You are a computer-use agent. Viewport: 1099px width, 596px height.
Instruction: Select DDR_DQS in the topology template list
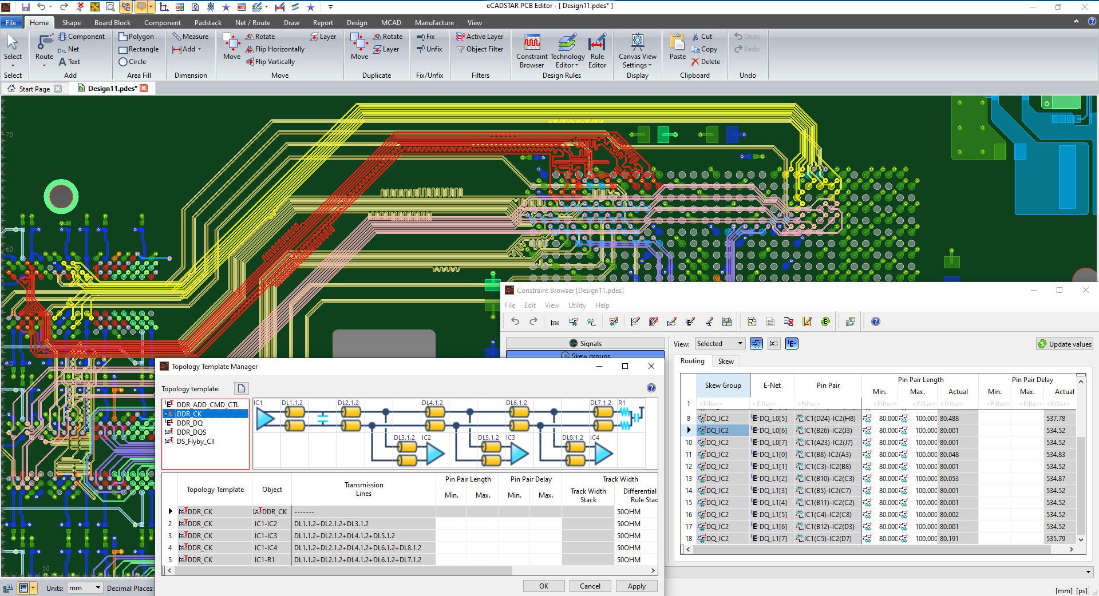pyautogui.click(x=191, y=432)
